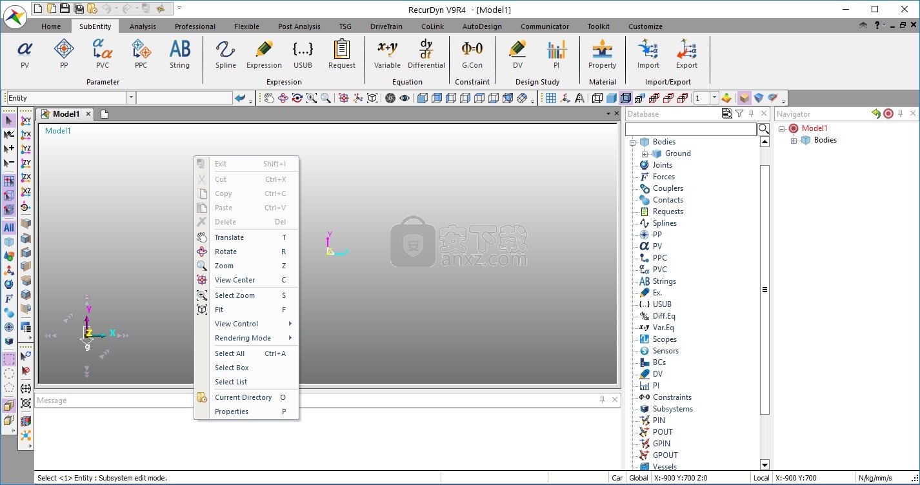Click the Global label in status bar
The width and height of the screenshot is (920, 485).
(639, 478)
